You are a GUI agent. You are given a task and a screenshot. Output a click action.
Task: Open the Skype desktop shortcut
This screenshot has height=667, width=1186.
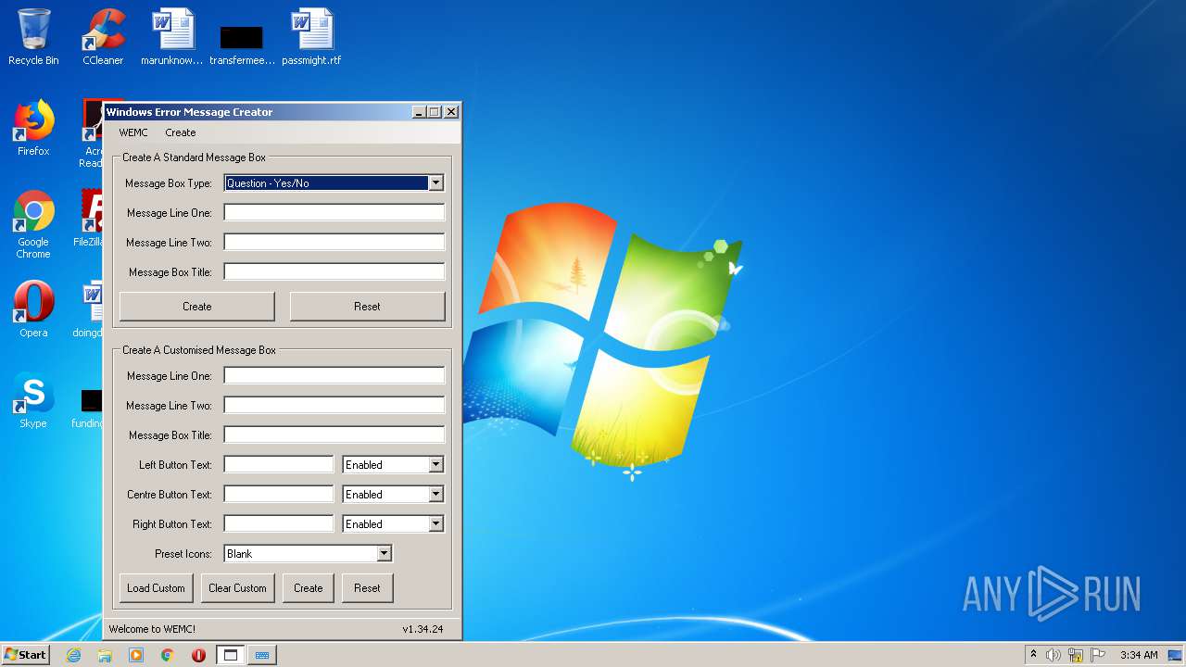click(33, 400)
